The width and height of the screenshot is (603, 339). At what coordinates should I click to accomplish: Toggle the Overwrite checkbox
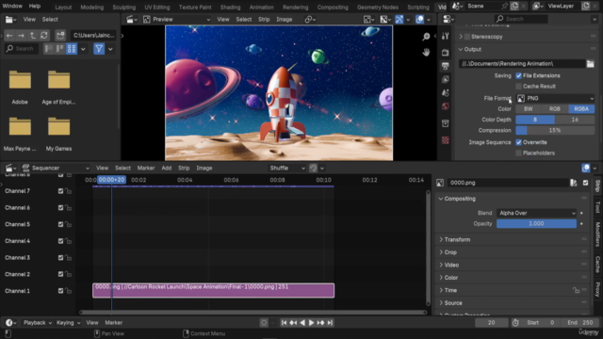519,142
